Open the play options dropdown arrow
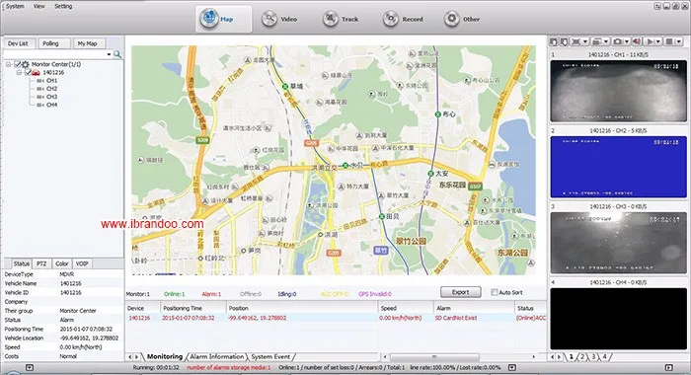691x375 pixels. [658, 41]
